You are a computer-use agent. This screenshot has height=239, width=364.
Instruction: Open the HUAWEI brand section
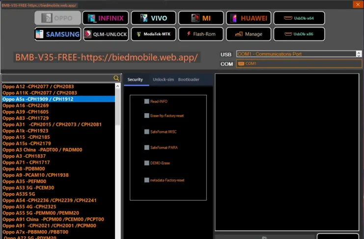(249, 18)
